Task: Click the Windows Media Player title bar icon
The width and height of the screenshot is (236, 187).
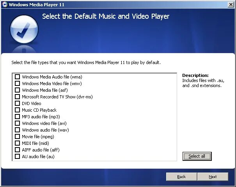Action: click(x=5, y=5)
